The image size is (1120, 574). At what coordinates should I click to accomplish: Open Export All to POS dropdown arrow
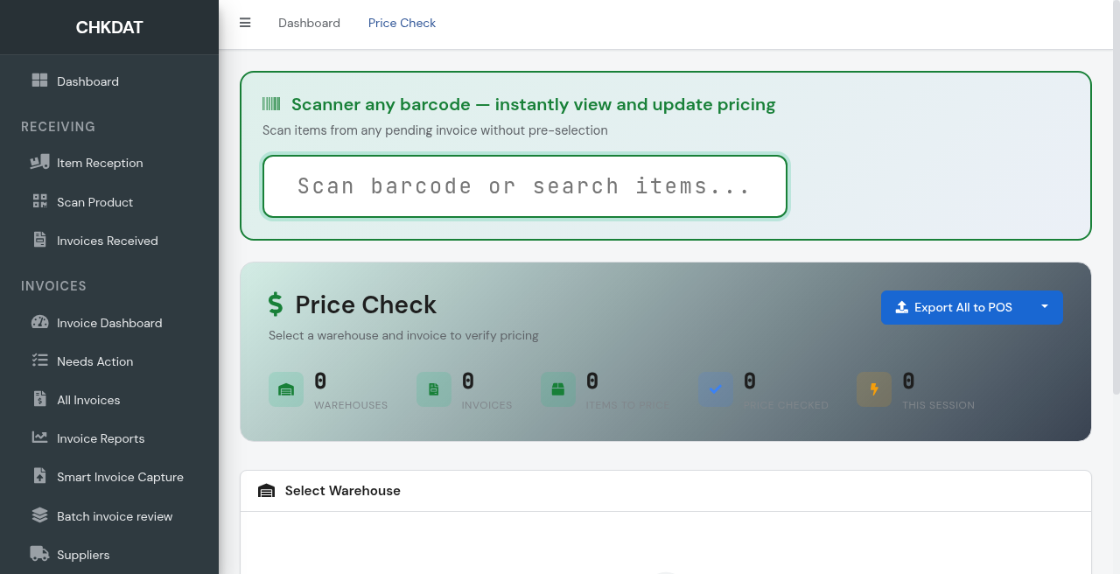point(1045,307)
